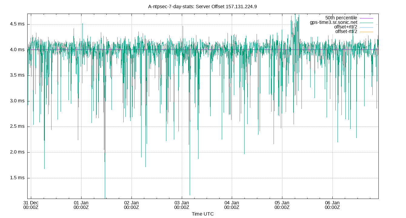Click the black gps-time3.sr.sonic.net legend line
The image size is (406, 218).
click(x=366, y=22)
